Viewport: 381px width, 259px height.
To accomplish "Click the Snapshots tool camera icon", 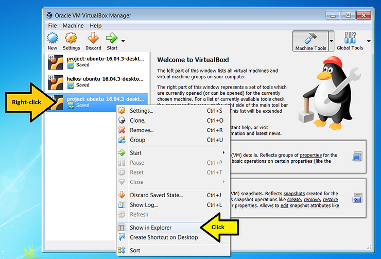I will tap(357, 198).
